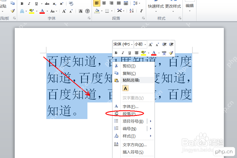Click the Shrink Font icon in the ribbon
Screen dimensions: 237x158
pos(71,11)
